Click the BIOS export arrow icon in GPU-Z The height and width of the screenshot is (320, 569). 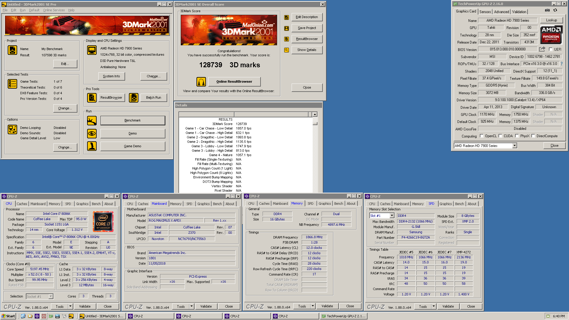click(x=542, y=49)
